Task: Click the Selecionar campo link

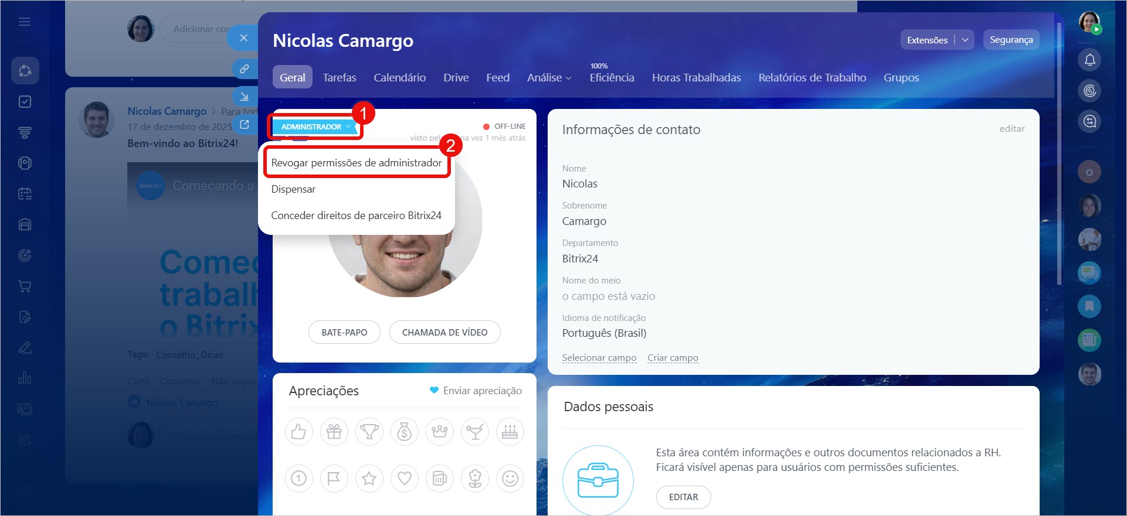Action: point(599,358)
